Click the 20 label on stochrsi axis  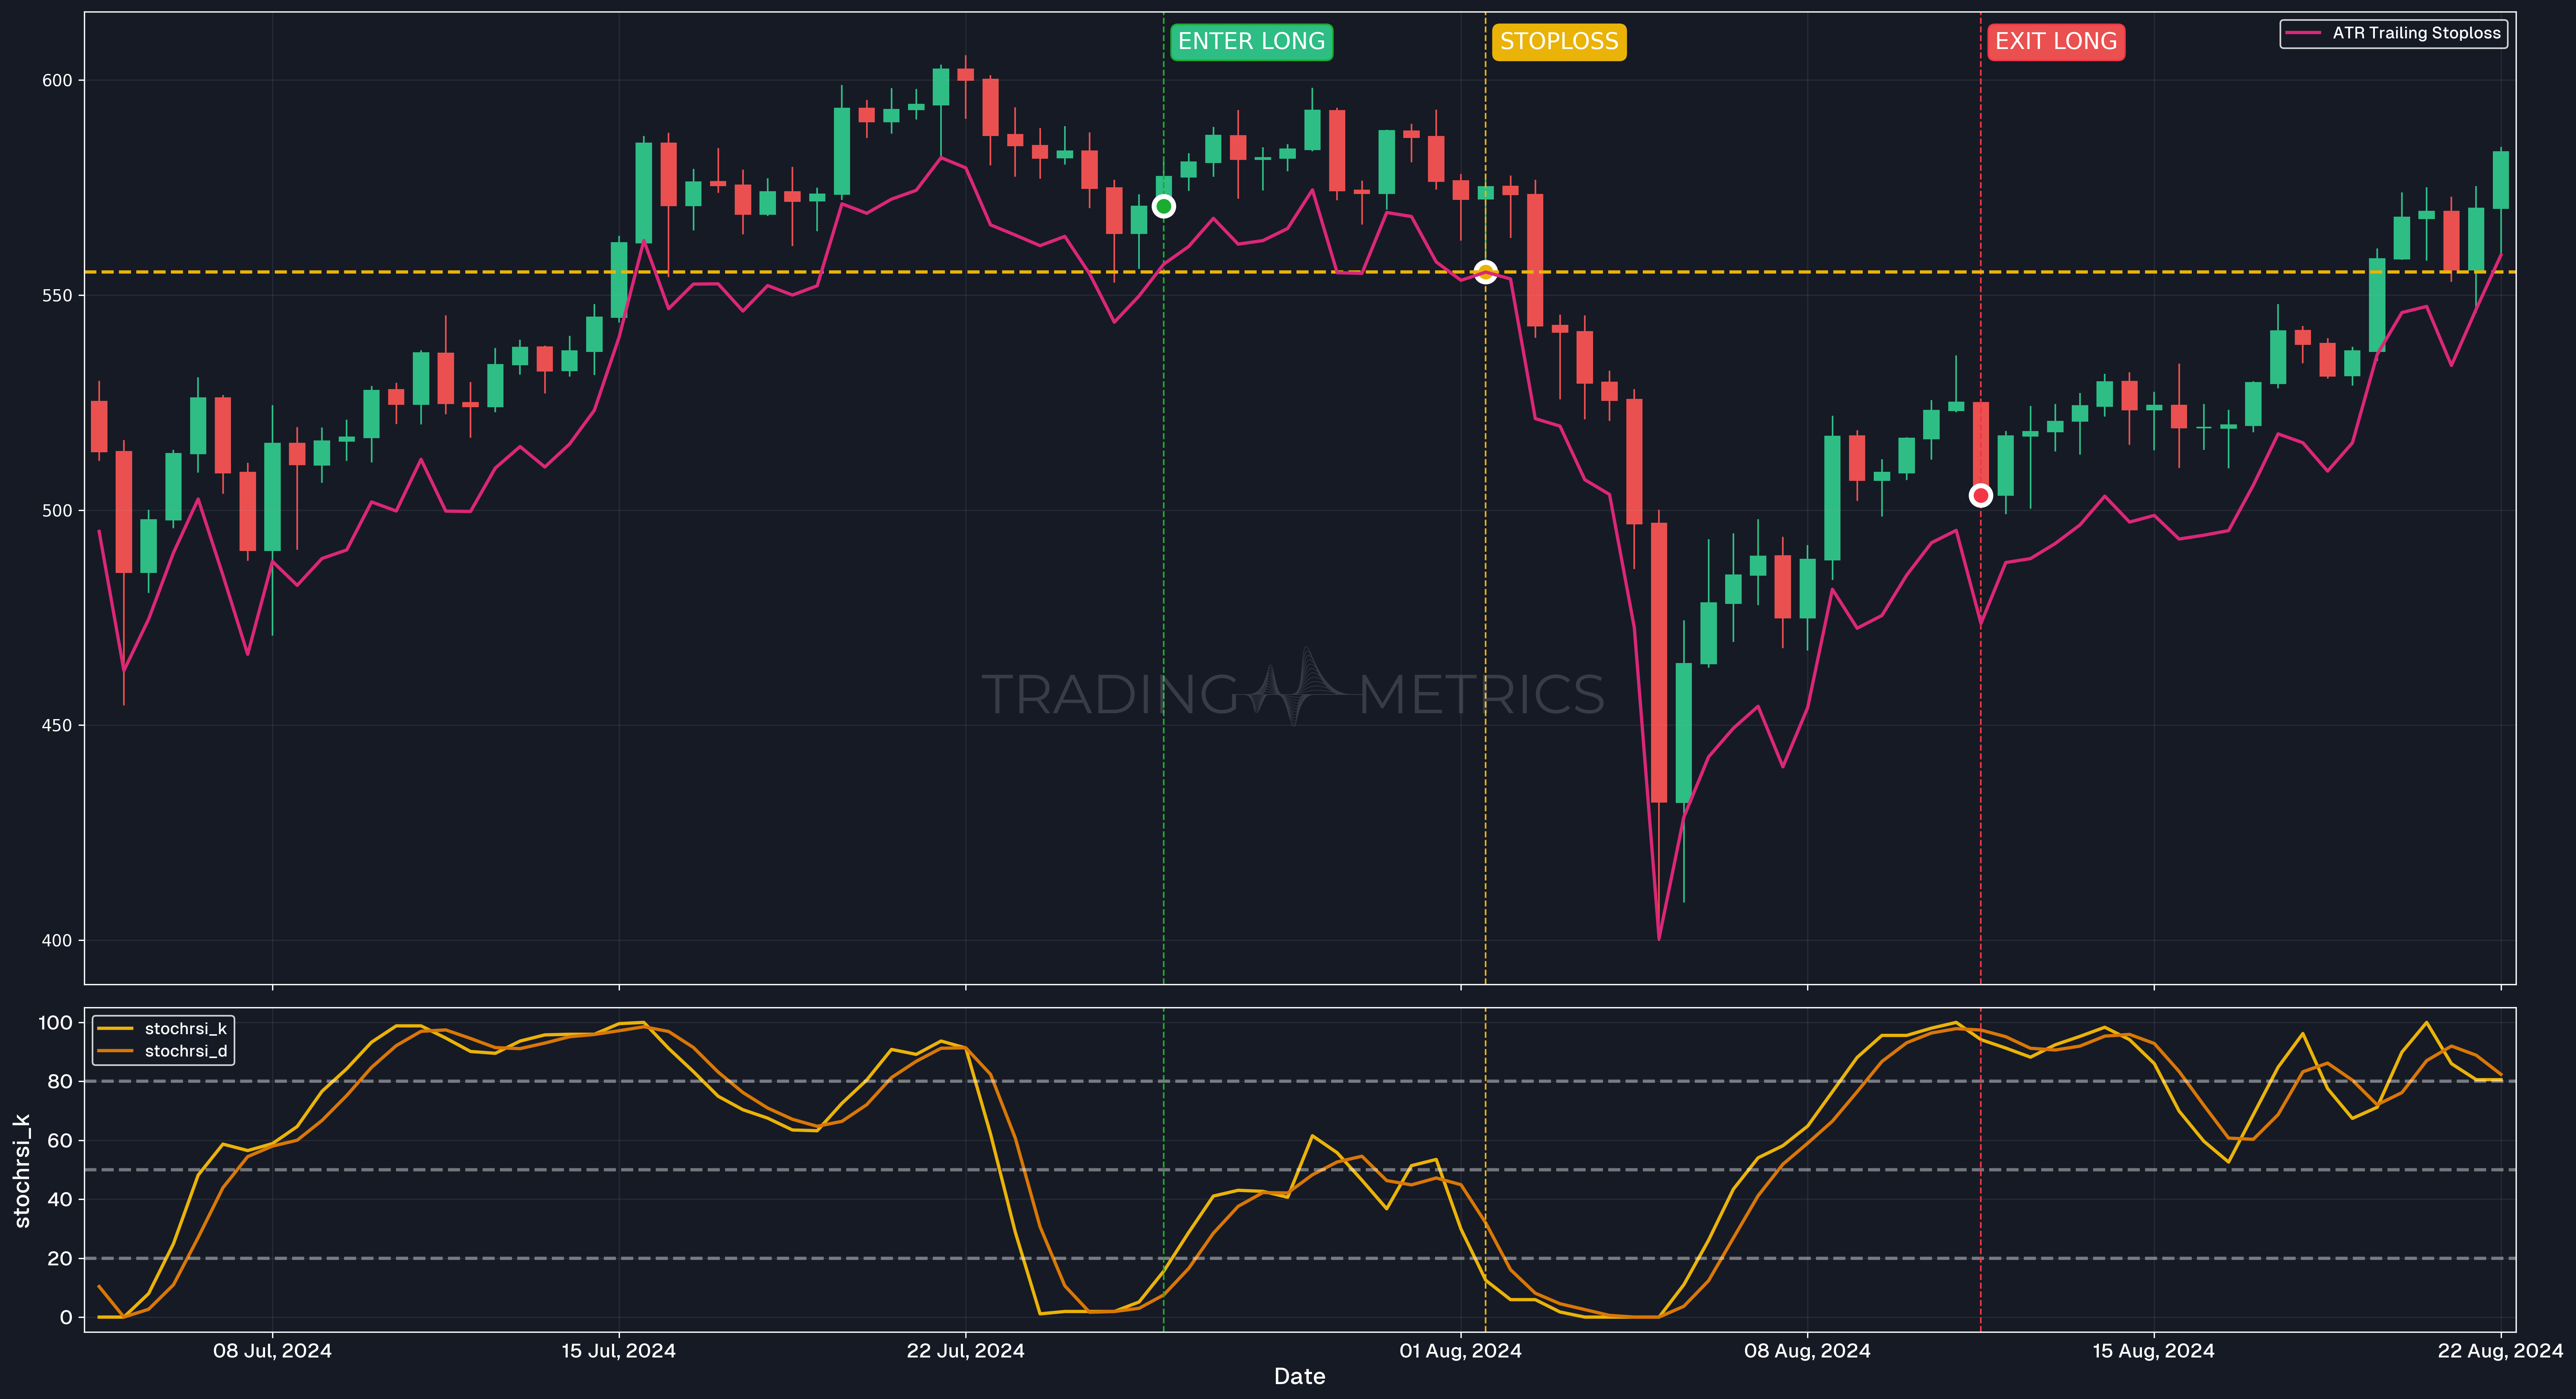(60, 1258)
